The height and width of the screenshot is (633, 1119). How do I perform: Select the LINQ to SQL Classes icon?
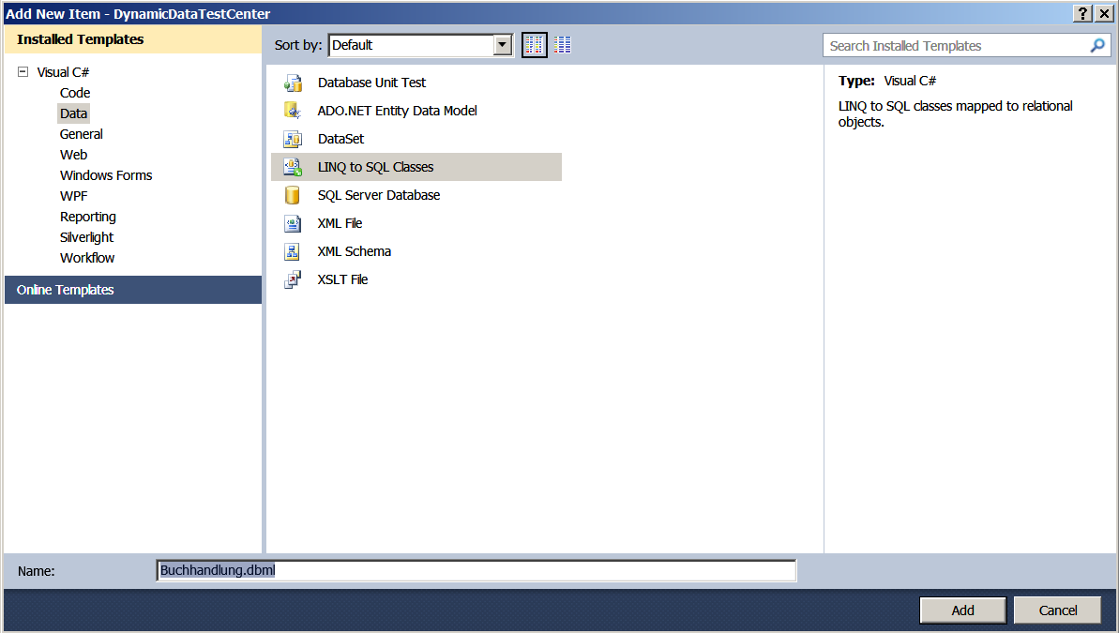click(x=293, y=167)
